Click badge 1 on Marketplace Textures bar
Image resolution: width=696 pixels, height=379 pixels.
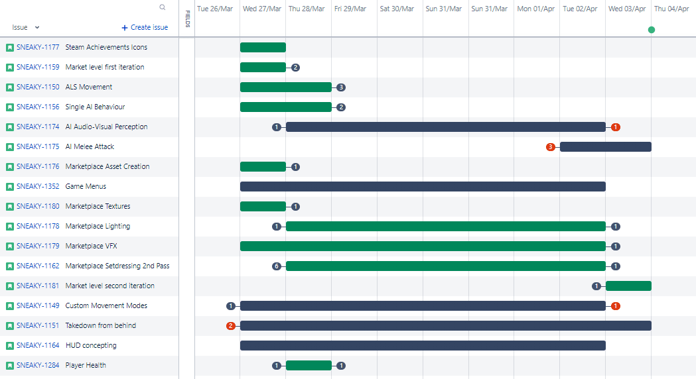click(296, 207)
